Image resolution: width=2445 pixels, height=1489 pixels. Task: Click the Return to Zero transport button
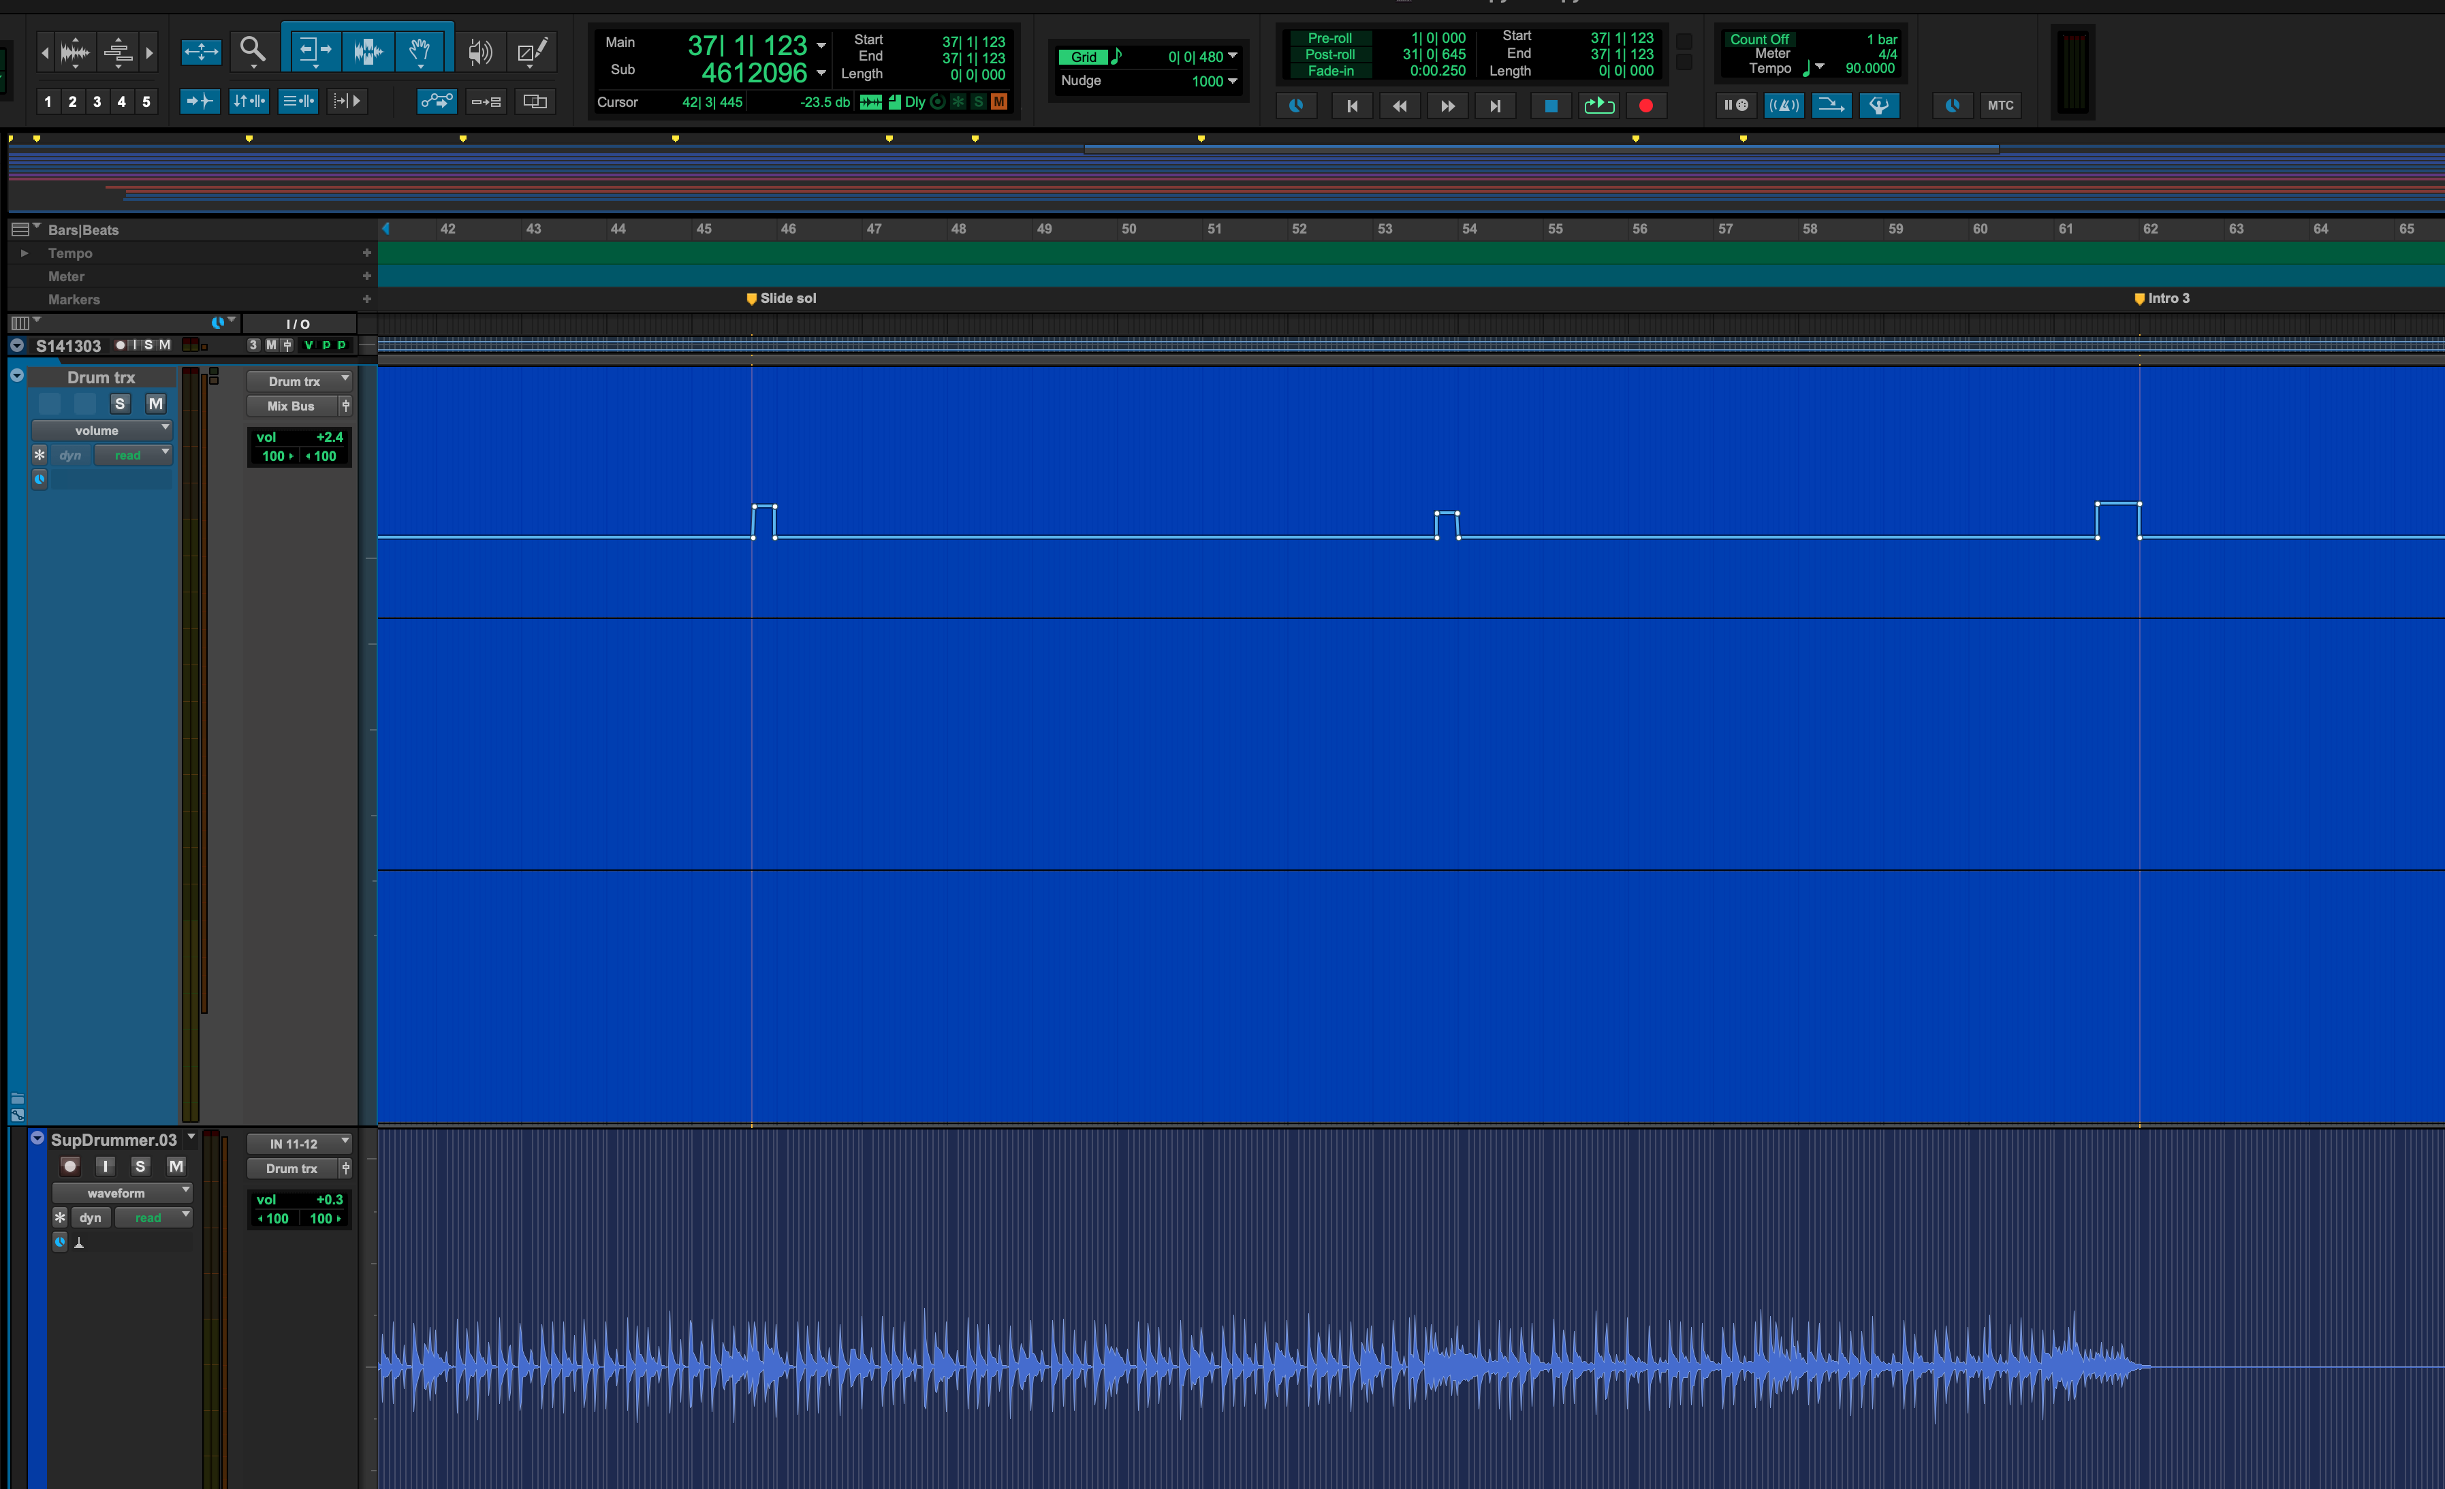[x=1351, y=105]
